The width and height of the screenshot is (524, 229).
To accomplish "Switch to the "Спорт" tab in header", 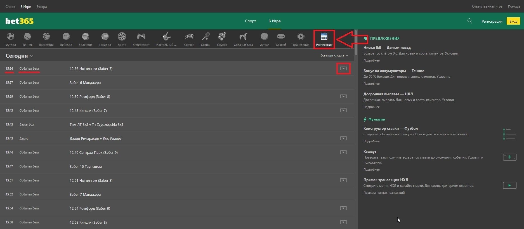I will pyautogui.click(x=250, y=21).
